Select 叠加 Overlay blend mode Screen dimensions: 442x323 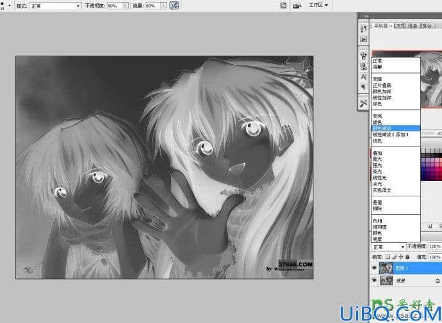[396, 153]
